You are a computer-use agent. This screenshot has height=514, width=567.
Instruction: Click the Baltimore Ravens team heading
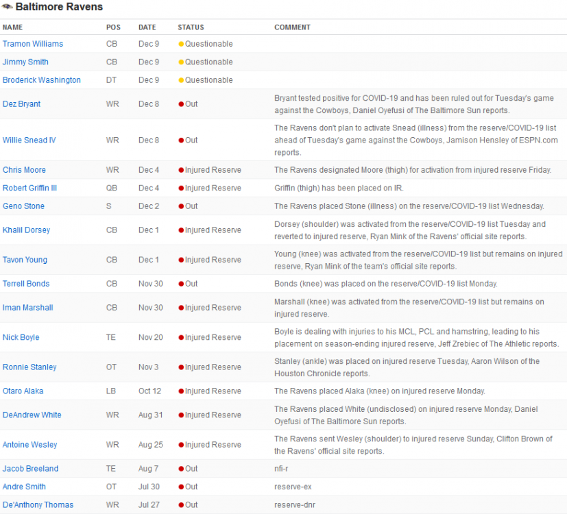coord(59,6)
